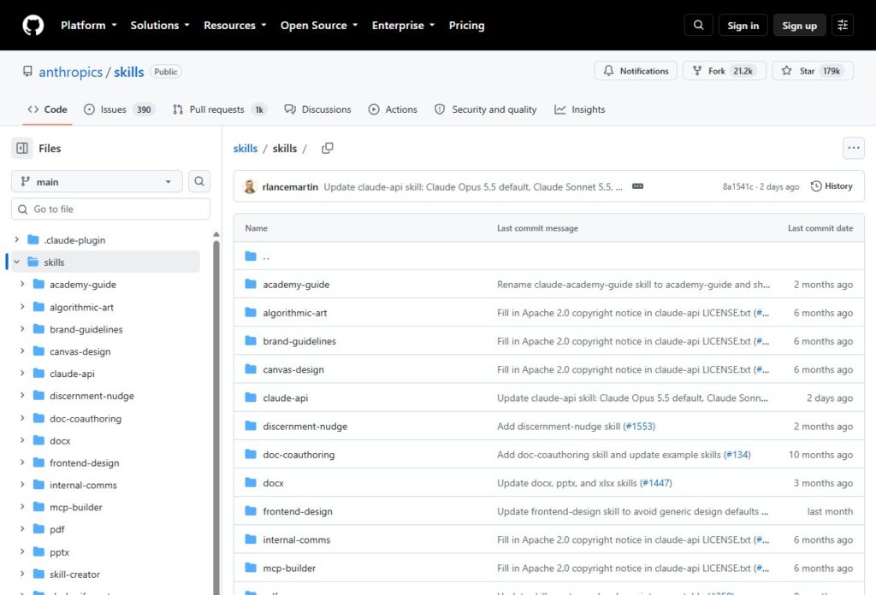Switch to the Code tab
The width and height of the screenshot is (876, 595).
pyautogui.click(x=48, y=109)
